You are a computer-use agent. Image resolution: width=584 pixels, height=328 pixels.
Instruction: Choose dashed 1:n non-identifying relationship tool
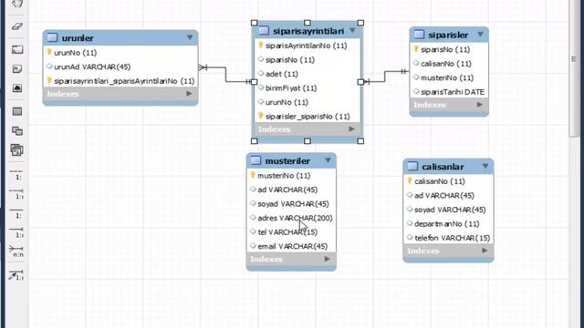click(x=16, y=194)
